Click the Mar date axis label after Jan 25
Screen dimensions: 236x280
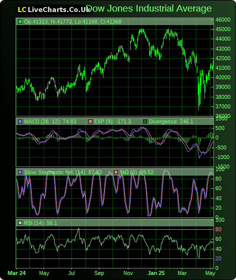click(182, 273)
